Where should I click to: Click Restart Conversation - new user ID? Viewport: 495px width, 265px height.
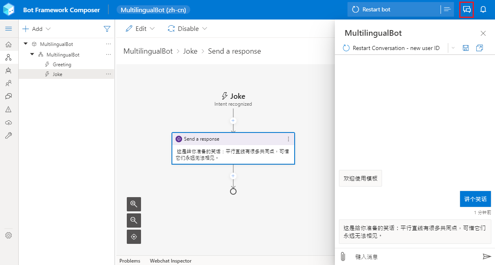point(391,48)
